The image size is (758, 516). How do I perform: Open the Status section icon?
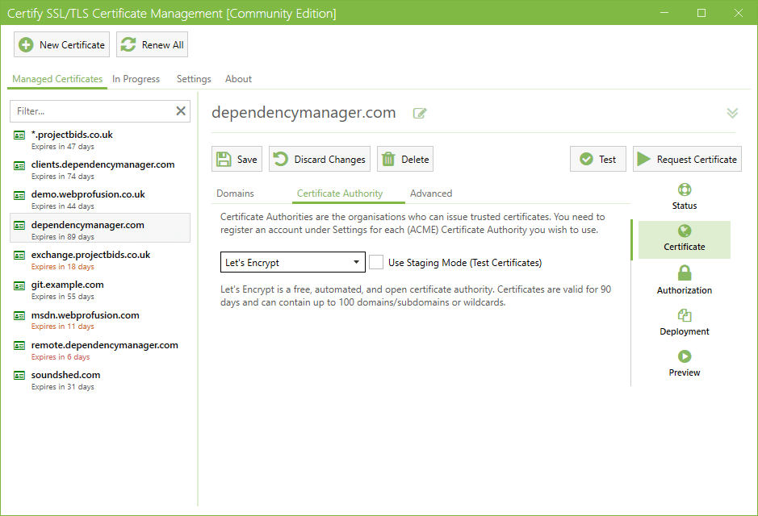pyautogui.click(x=685, y=190)
